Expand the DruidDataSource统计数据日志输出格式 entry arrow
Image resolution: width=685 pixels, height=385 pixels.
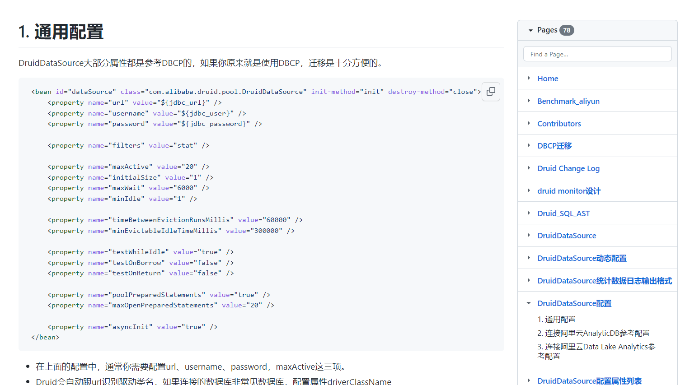529,280
